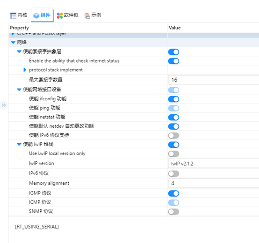Switch to the 组件 components tab
Viewport: 259px width, 243px height.
pos(42,15)
